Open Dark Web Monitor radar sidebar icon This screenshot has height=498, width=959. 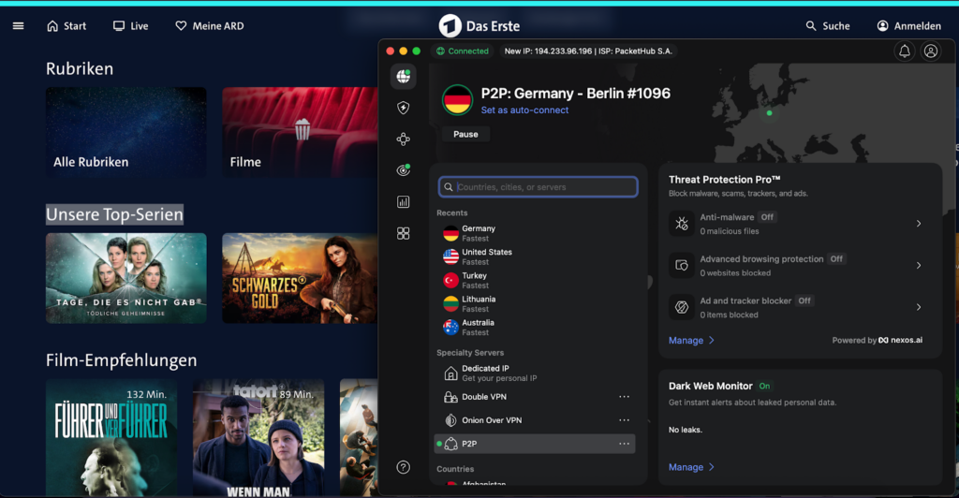(403, 170)
